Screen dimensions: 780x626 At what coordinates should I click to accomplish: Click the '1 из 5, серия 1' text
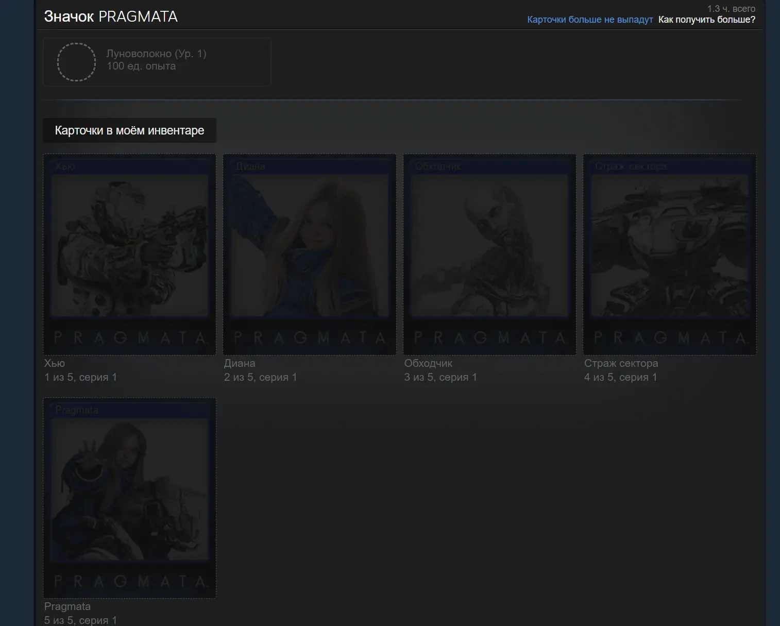(x=80, y=377)
